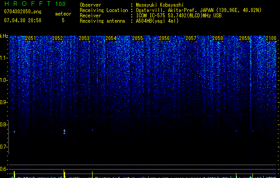Click the Receiving antenna label

click(102, 21)
